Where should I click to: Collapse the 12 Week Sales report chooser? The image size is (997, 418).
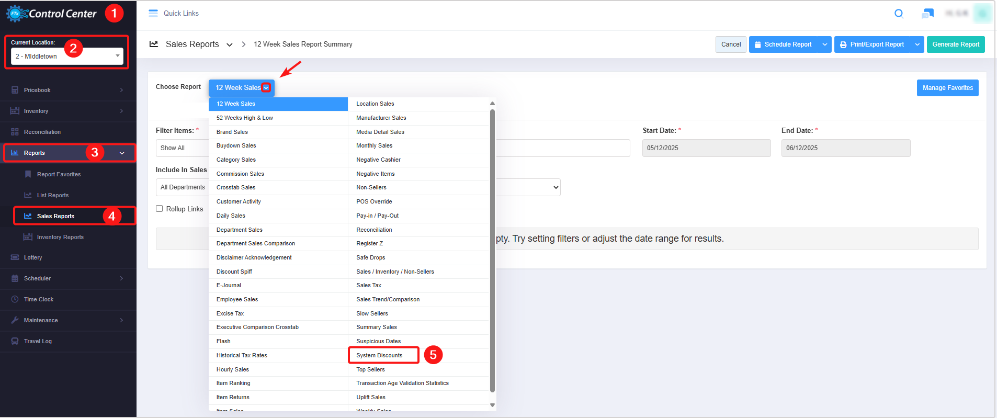266,88
